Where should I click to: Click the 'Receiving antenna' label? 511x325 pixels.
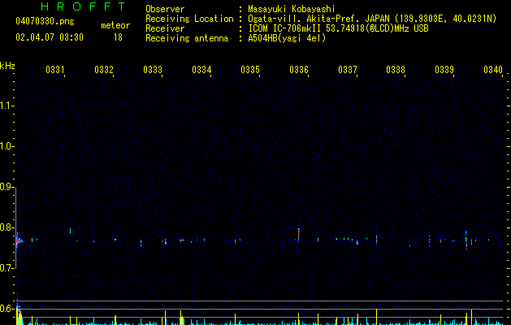point(187,38)
